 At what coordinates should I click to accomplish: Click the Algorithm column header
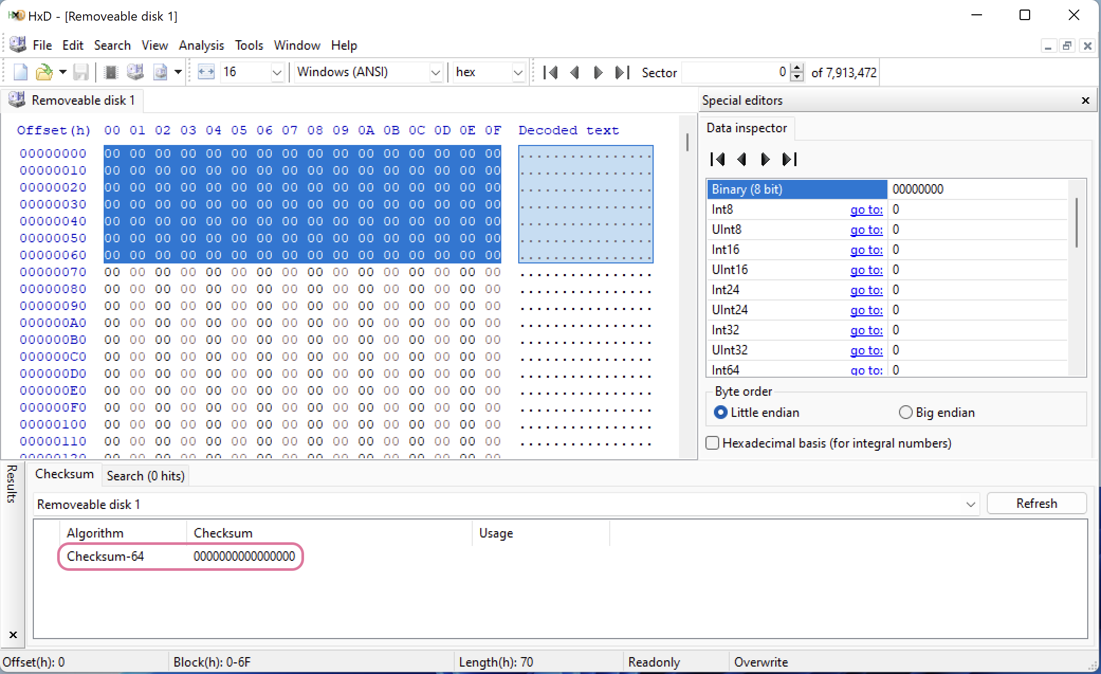pos(123,533)
